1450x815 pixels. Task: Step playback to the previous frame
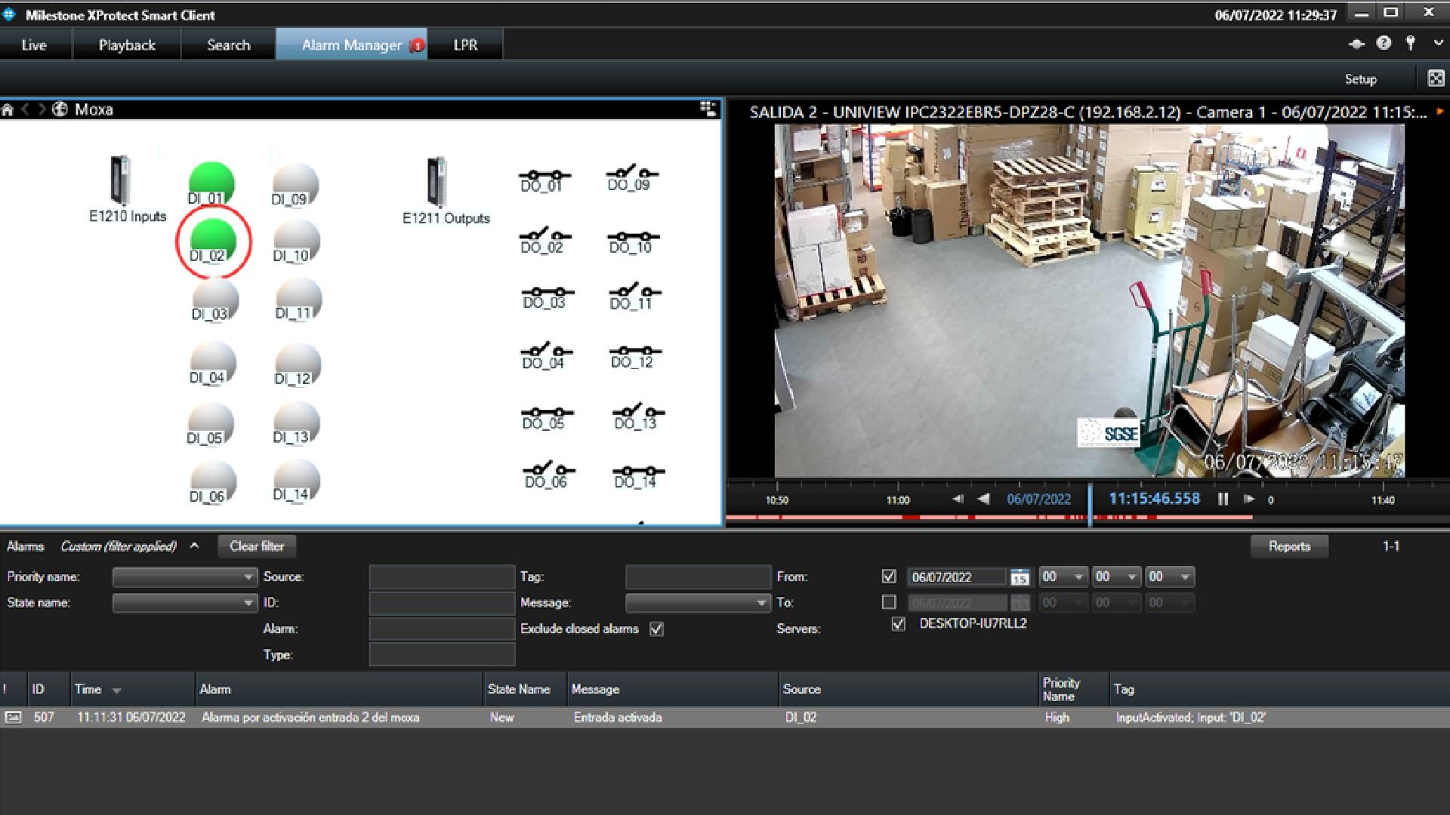coord(958,499)
